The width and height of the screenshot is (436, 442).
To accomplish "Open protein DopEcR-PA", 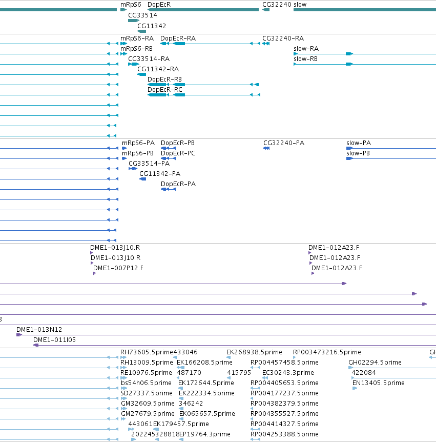I will coord(178,184).
